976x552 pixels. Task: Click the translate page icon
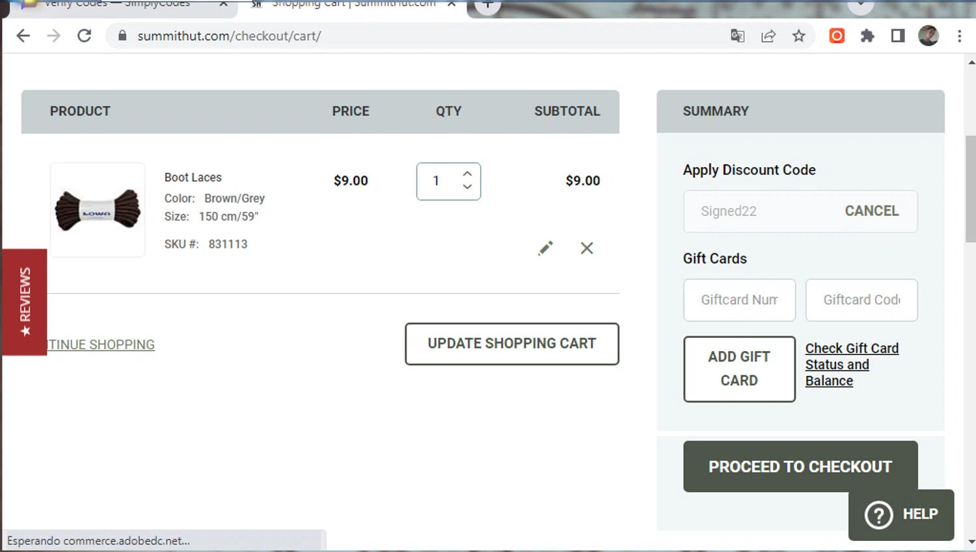[x=737, y=36]
